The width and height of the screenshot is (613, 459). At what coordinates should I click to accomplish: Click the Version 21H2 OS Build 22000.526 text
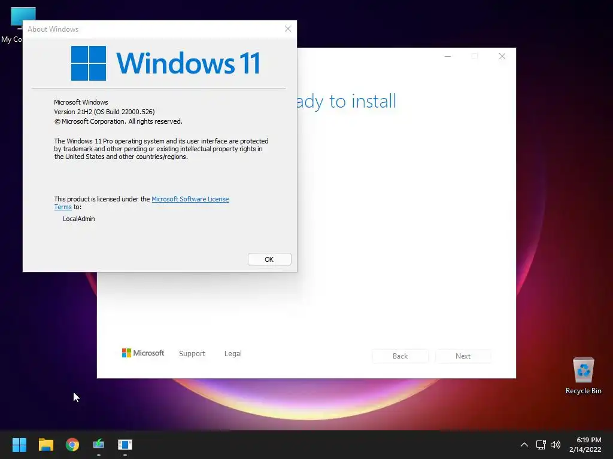point(104,112)
